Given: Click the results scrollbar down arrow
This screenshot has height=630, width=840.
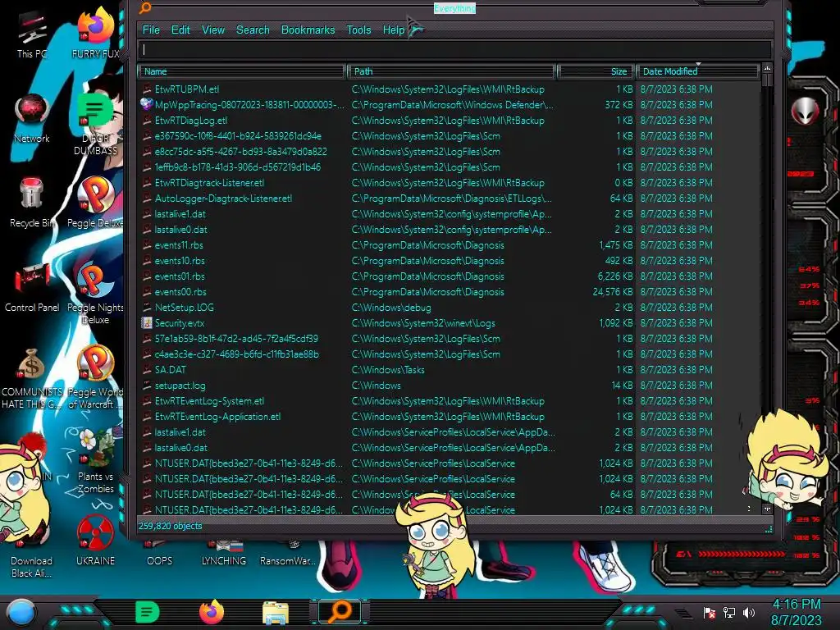Looking at the screenshot, I should click(767, 509).
